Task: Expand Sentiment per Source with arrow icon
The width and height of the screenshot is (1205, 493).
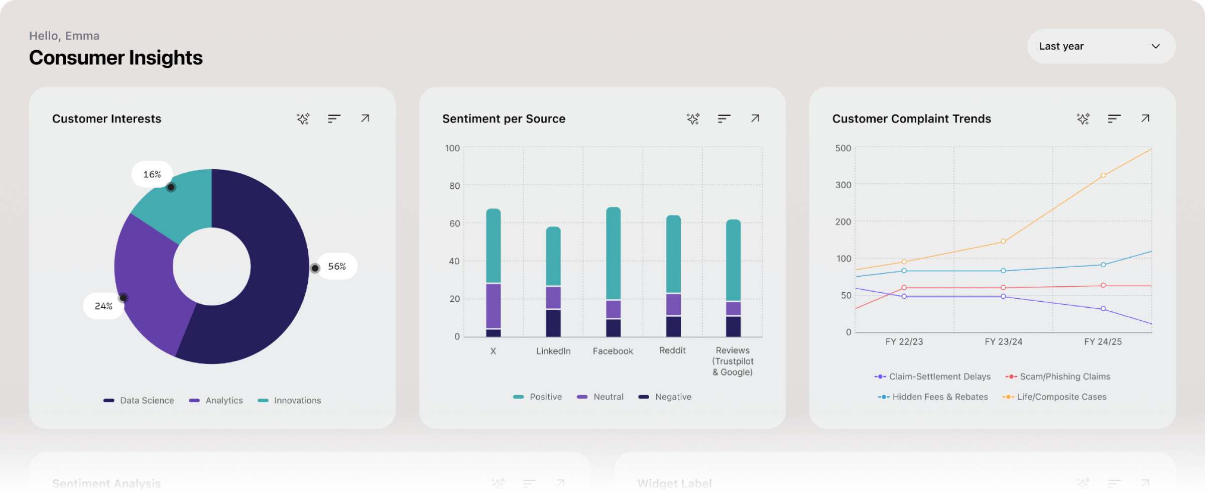Action: [755, 118]
